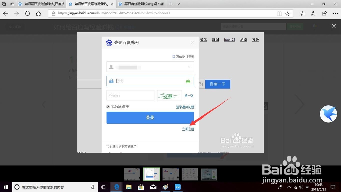Open Microsoft Edge from taskbar
341x192 pixels.
[117, 187]
